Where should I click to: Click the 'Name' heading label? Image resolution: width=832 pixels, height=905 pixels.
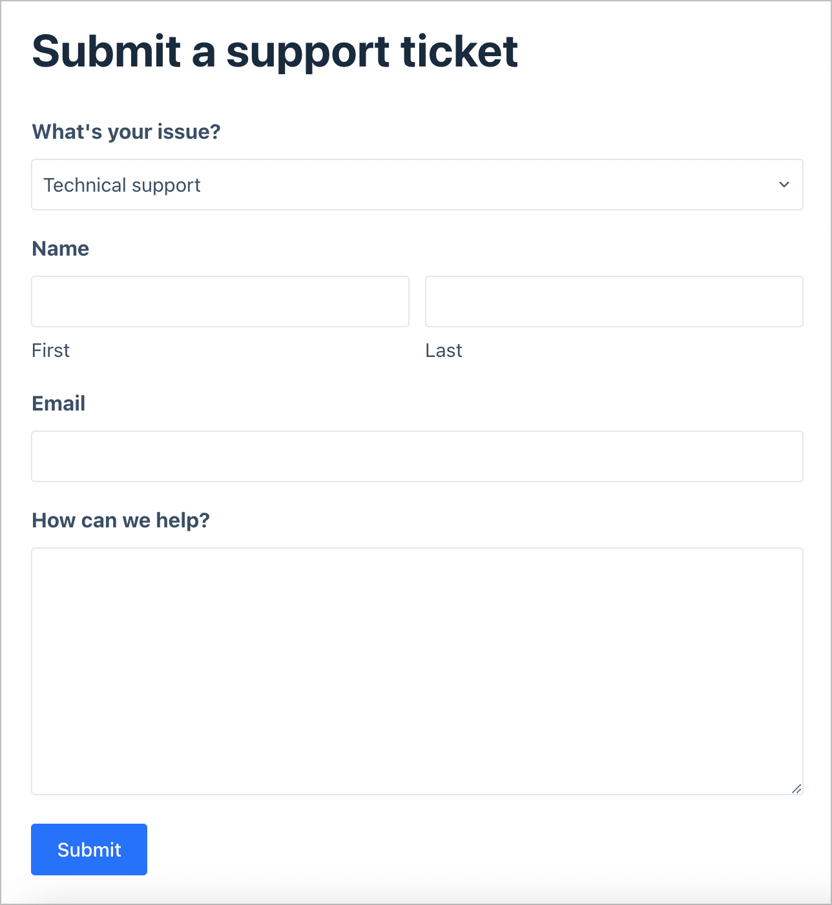pos(60,248)
